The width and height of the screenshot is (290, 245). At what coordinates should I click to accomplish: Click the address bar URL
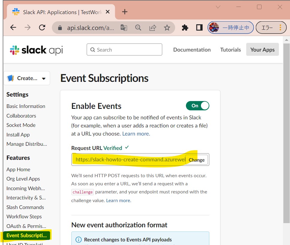pos(91,28)
